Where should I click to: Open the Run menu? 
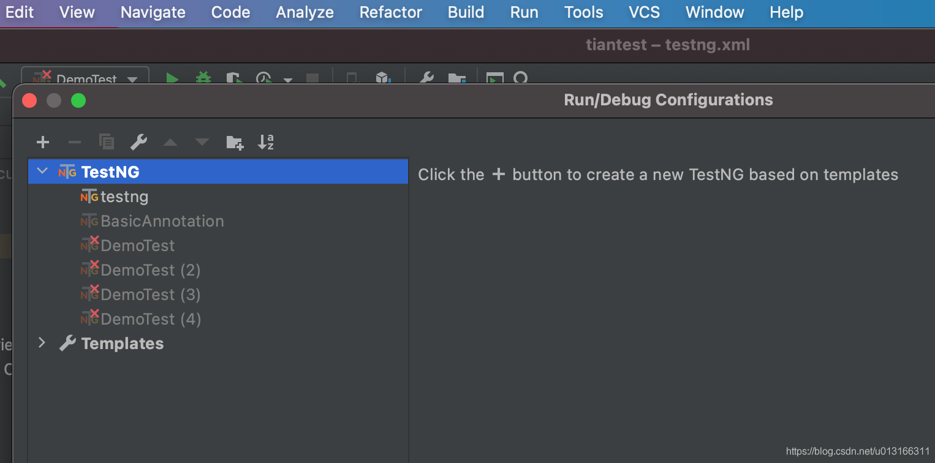(x=524, y=12)
